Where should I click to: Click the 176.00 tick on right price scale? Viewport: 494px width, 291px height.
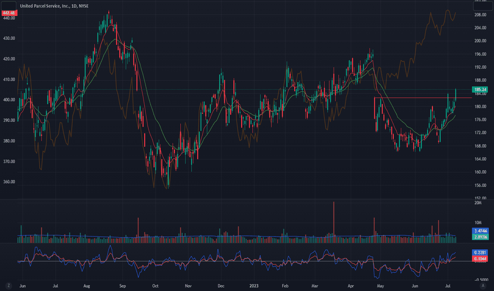pyautogui.click(x=480, y=120)
